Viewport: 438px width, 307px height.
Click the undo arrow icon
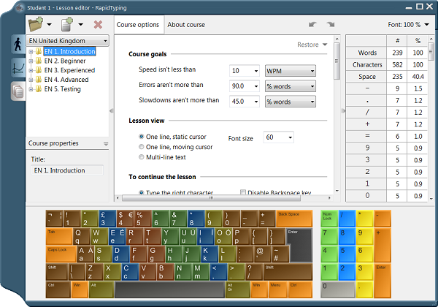[312, 25]
